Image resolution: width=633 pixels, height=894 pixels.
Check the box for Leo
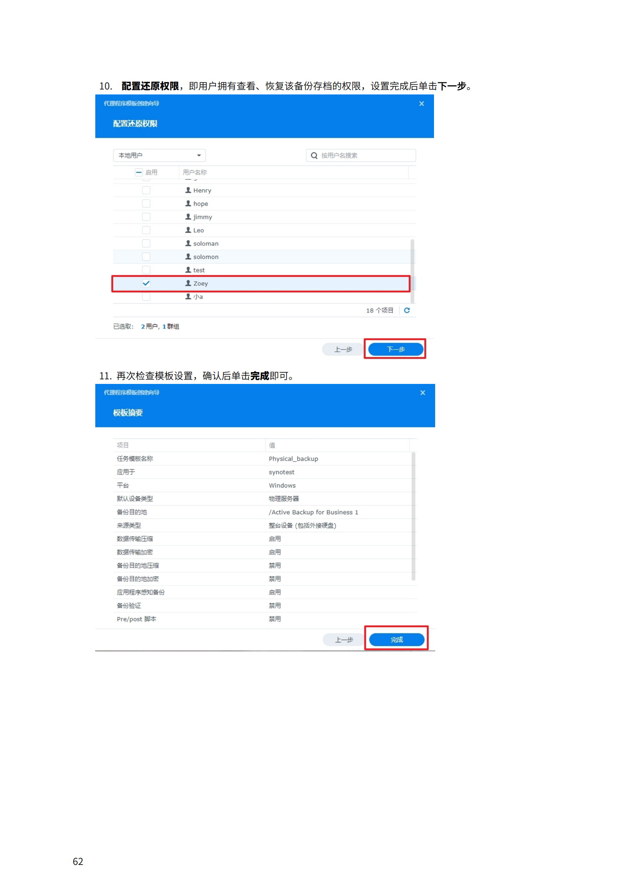tap(146, 230)
